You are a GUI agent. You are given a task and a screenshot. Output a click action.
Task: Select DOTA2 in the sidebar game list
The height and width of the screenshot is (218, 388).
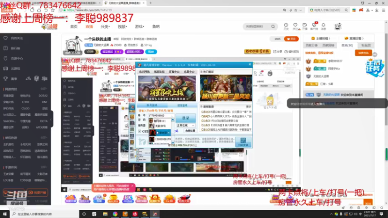tap(43, 95)
